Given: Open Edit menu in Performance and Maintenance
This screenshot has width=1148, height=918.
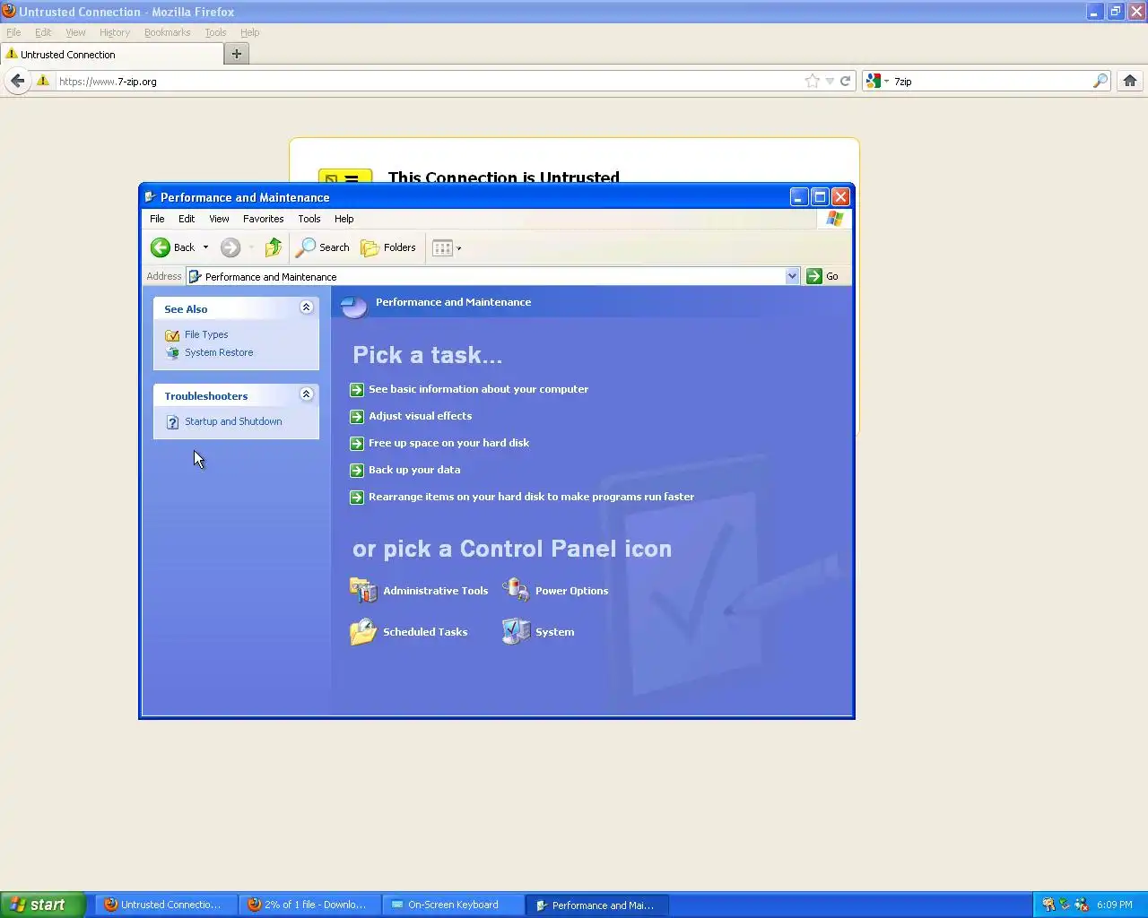Looking at the screenshot, I should [x=187, y=219].
